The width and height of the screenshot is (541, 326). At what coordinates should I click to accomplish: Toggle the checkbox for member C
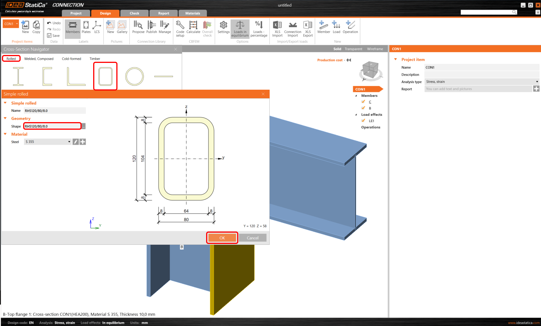click(363, 102)
